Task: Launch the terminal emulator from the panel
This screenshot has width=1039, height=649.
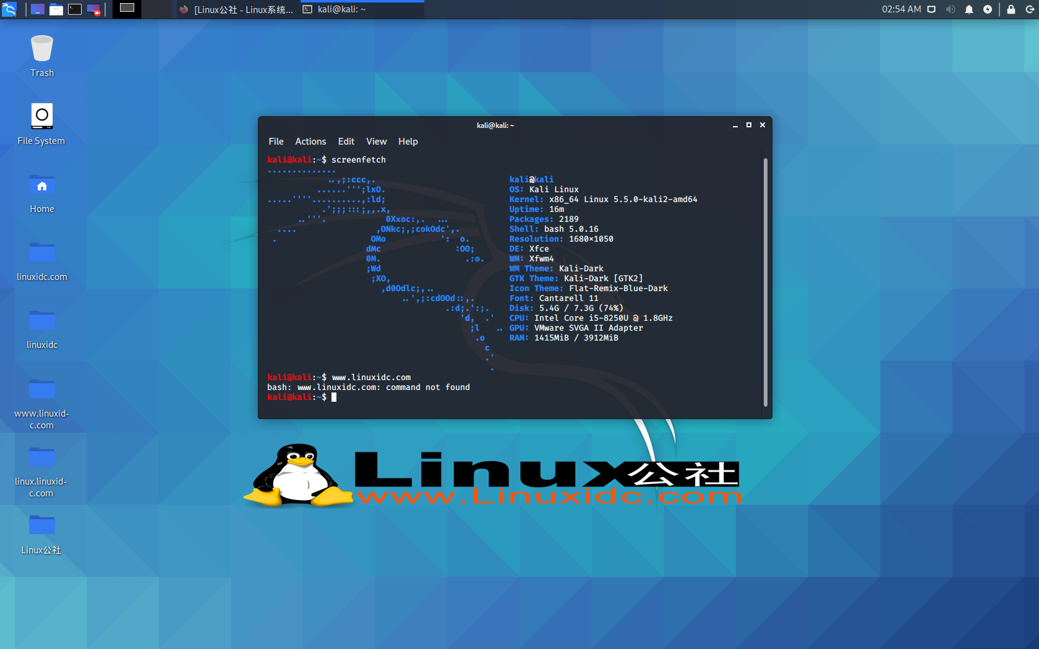Action: 75,9
